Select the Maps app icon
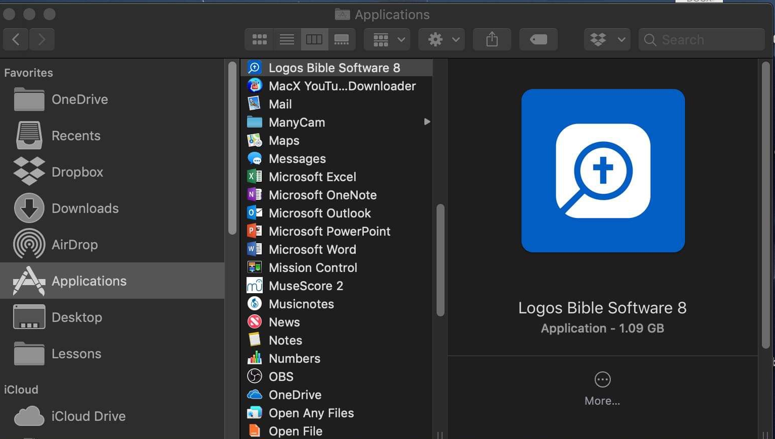 click(255, 140)
